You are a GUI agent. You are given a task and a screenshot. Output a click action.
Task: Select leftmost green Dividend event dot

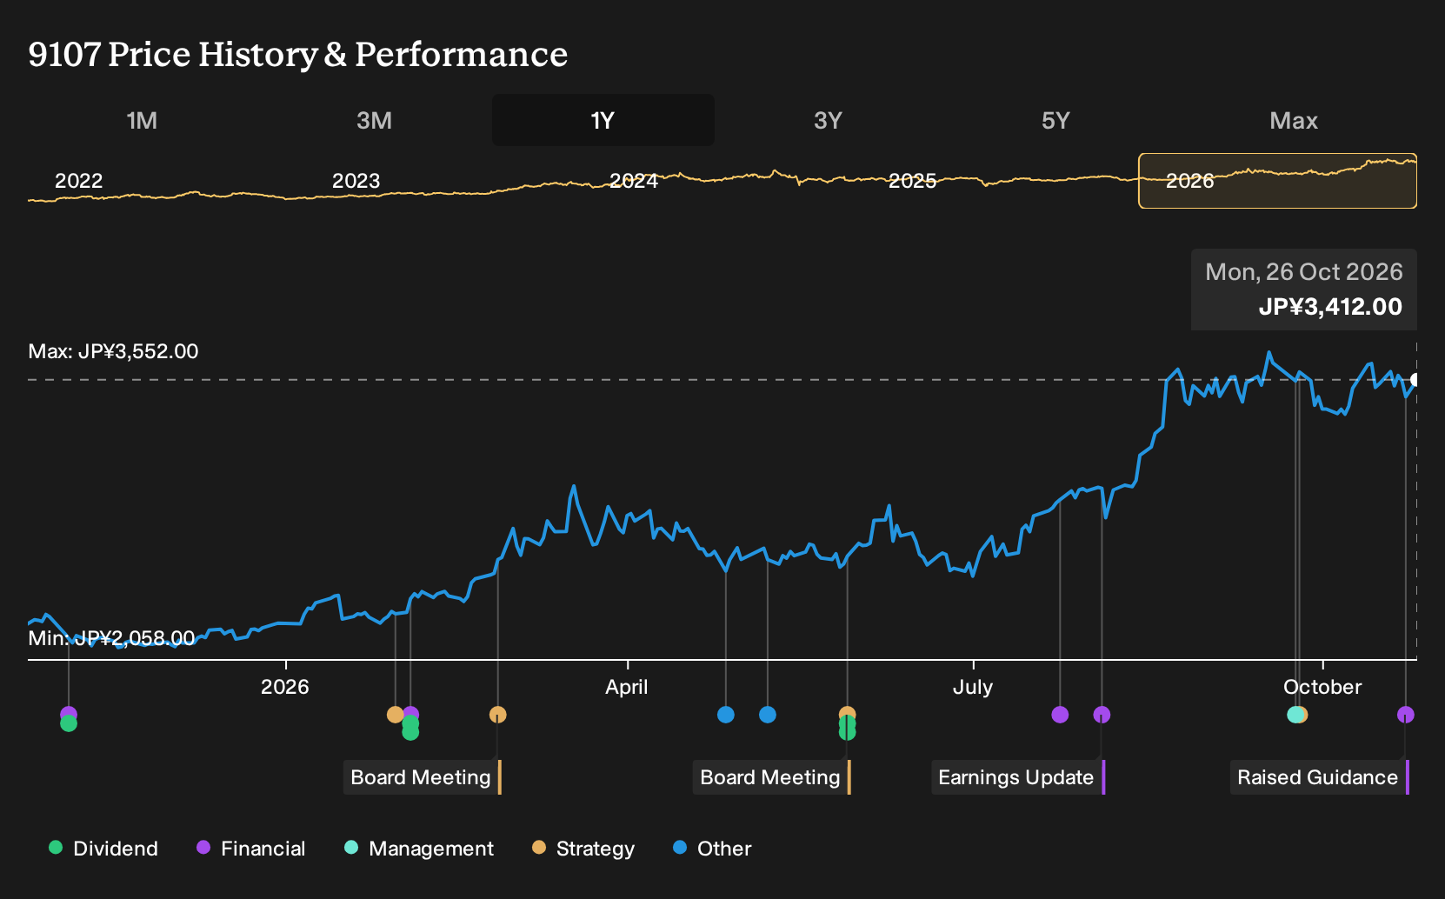click(69, 724)
